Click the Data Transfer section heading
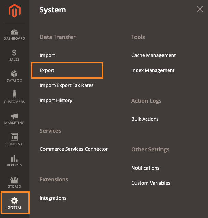Image resolution: width=208 pixels, height=218 pixels. click(57, 37)
